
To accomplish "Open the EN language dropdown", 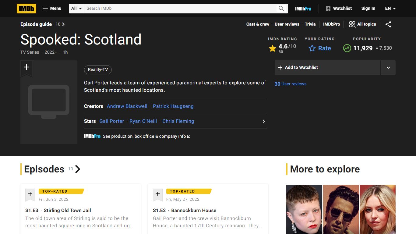I will pos(390,9).
